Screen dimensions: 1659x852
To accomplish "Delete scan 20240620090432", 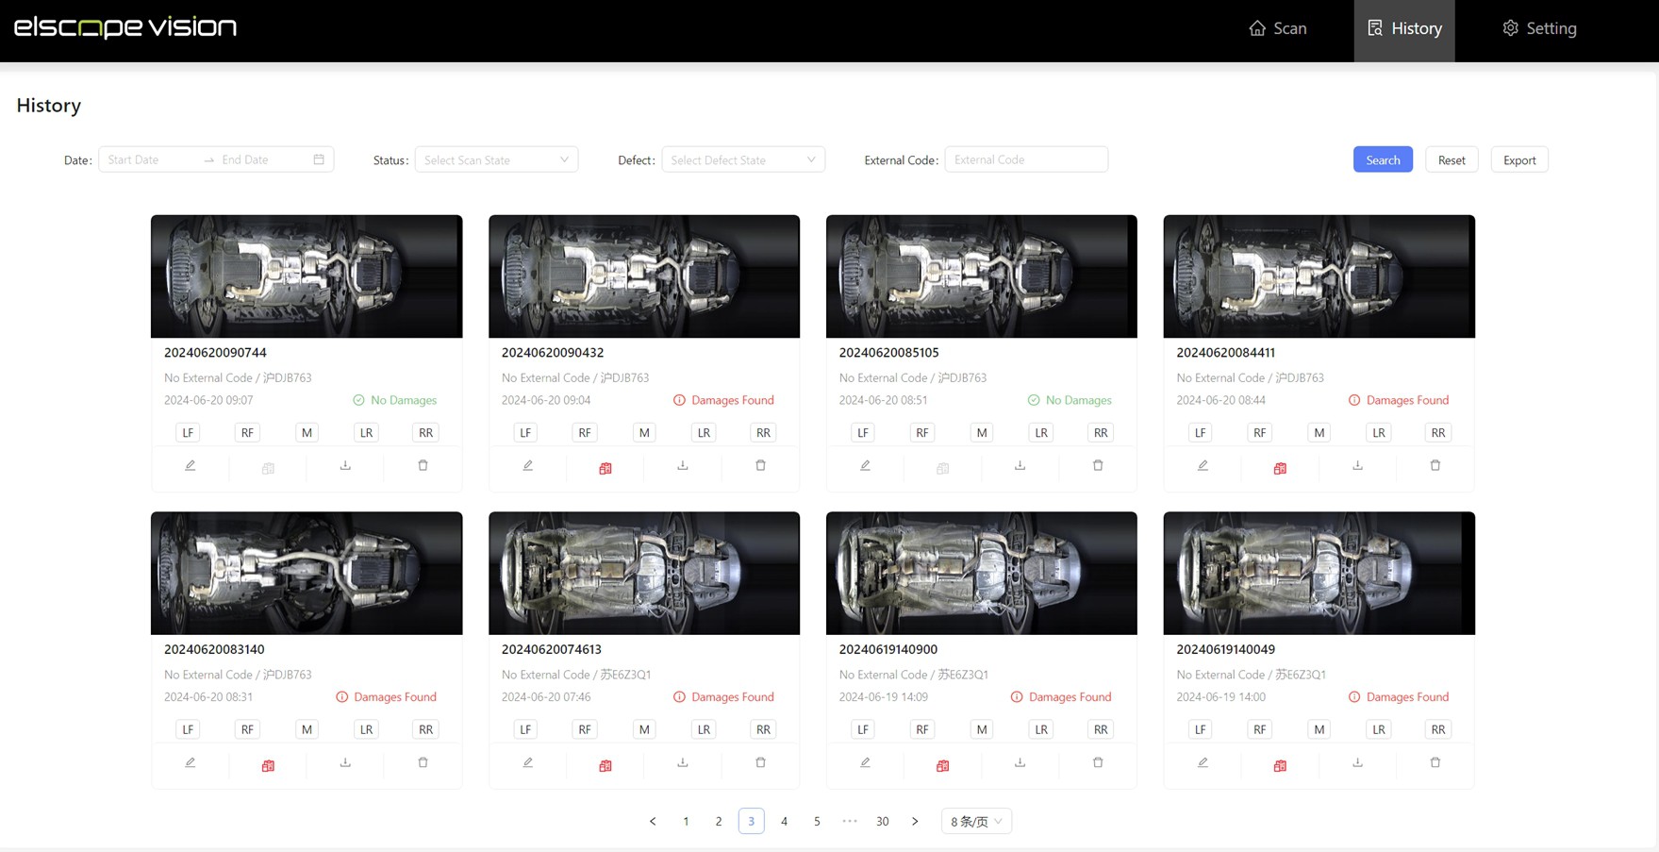I will (760, 465).
